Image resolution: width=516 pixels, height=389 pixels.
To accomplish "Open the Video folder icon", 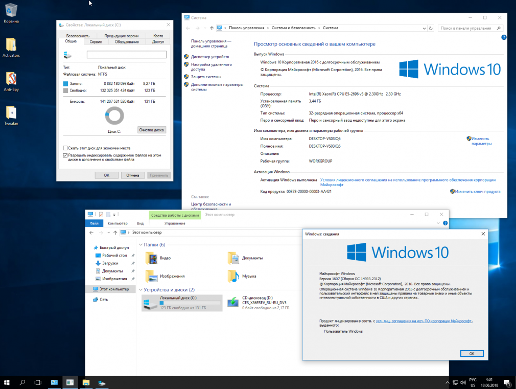I will (x=151, y=258).
